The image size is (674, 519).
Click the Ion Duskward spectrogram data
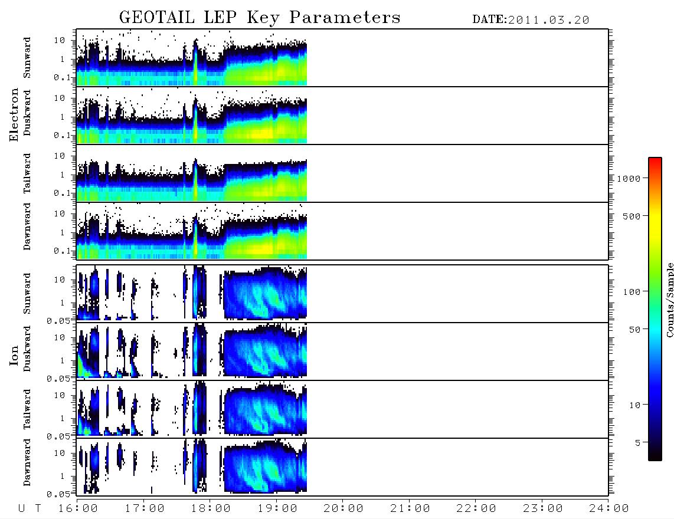click(x=192, y=350)
